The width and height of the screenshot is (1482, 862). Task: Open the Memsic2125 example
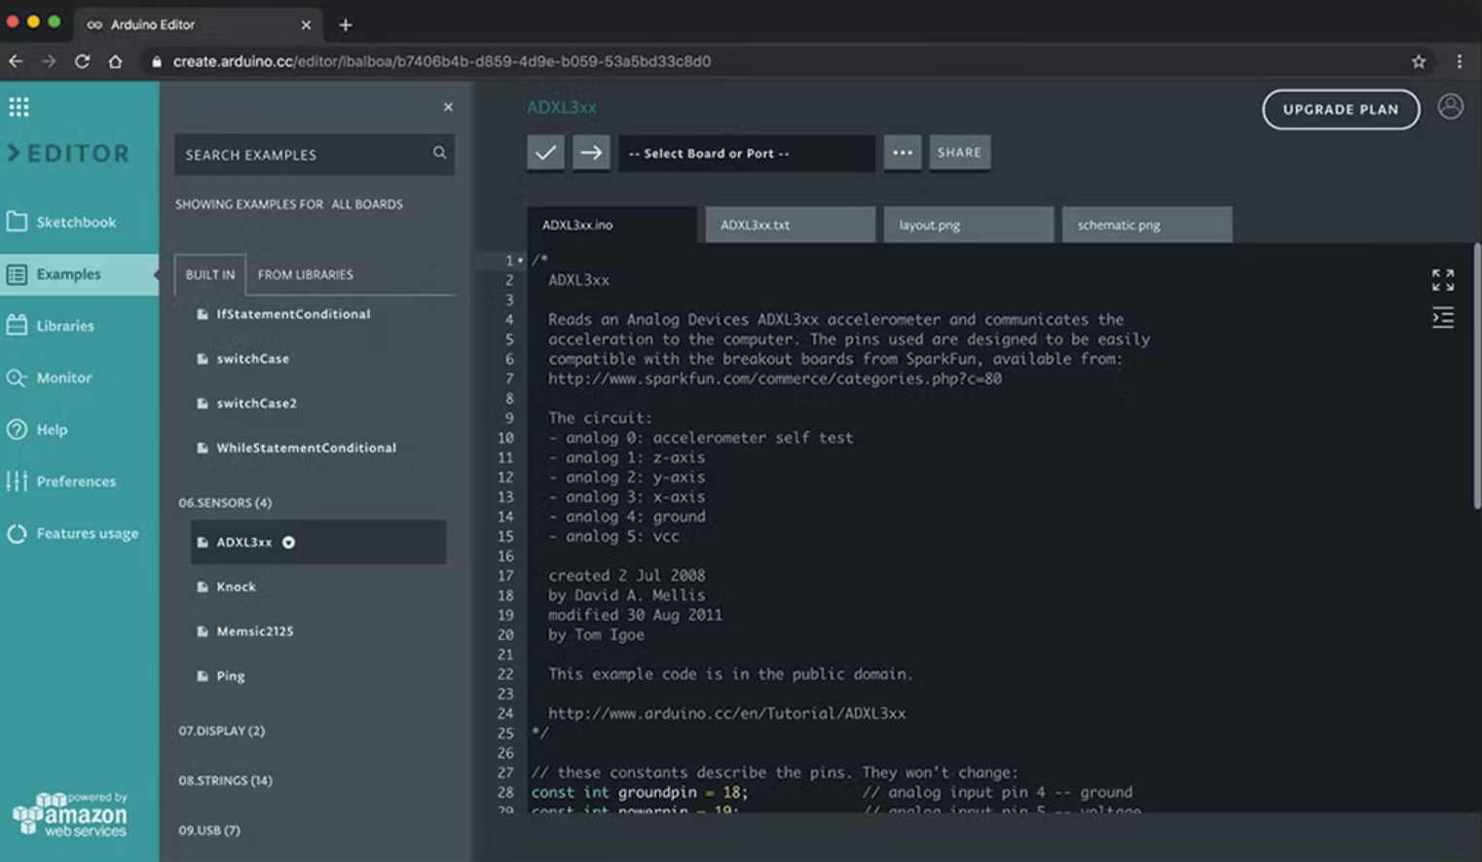point(254,631)
